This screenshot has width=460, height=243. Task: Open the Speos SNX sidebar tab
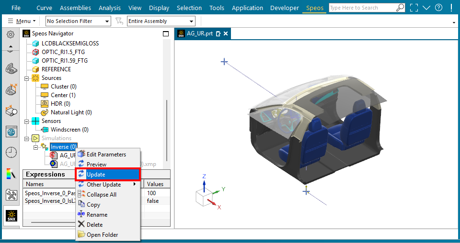click(11, 216)
